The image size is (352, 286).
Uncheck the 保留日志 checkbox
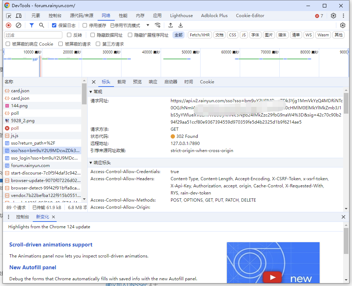tap(54, 25)
